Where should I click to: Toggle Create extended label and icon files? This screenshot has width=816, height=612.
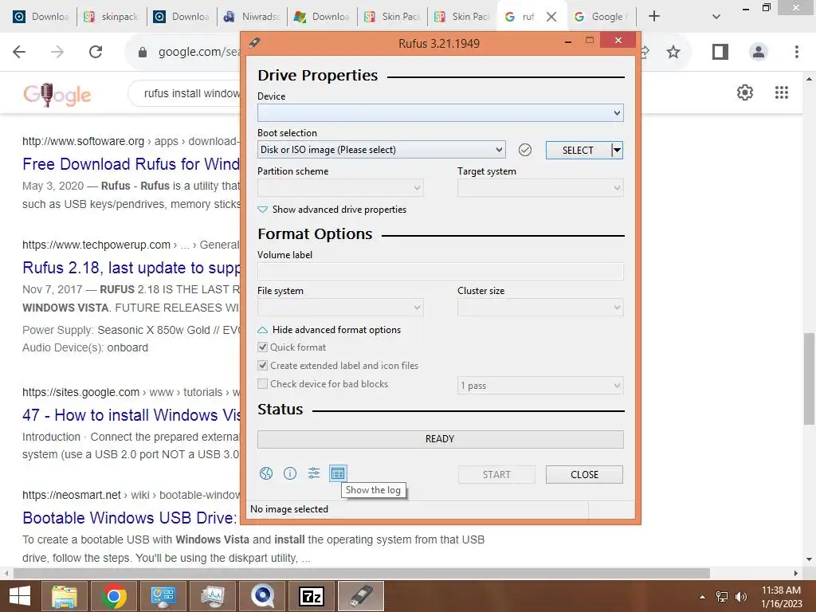263,365
